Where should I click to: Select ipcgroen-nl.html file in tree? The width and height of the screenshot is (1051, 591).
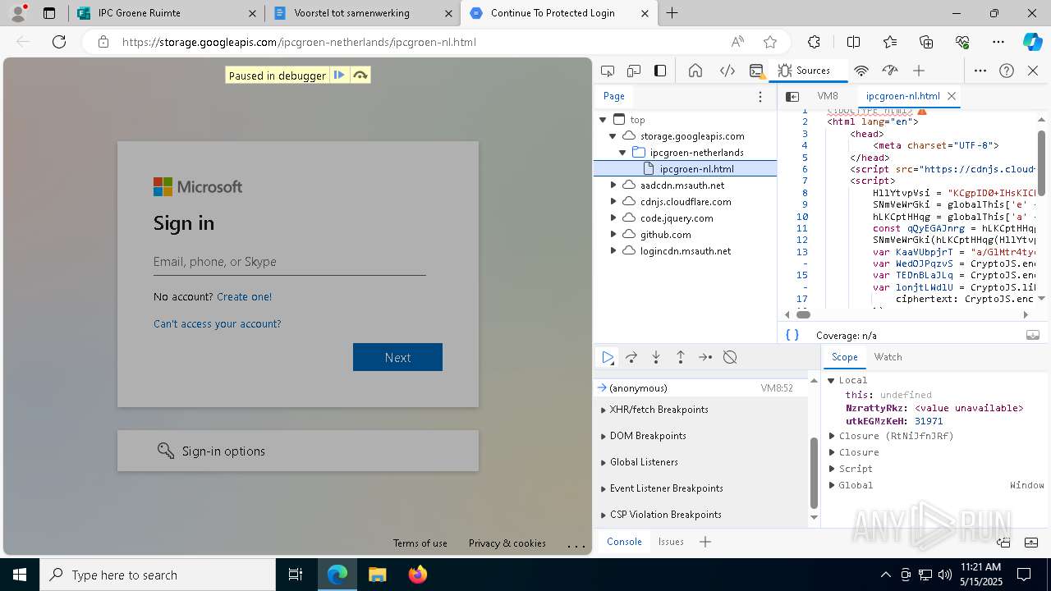(x=685, y=169)
